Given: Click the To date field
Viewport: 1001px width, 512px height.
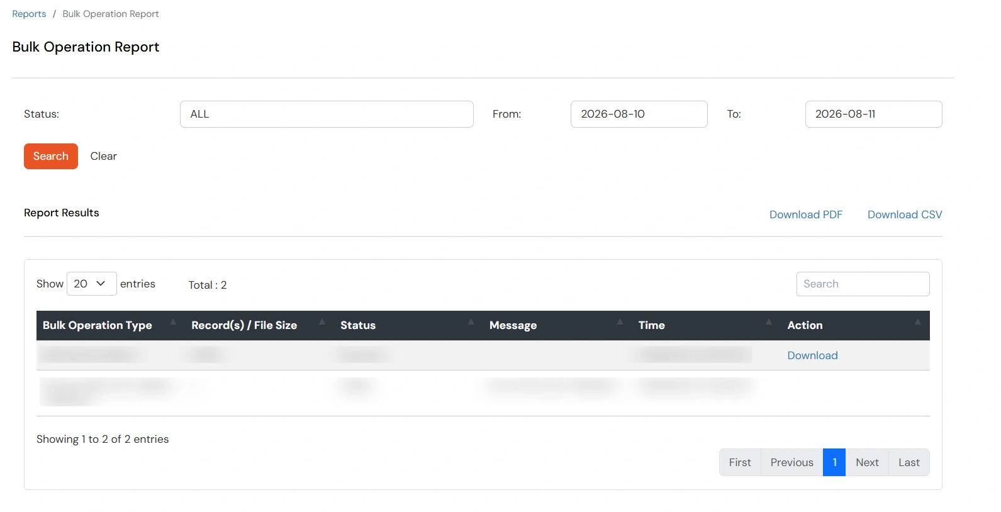Looking at the screenshot, I should [873, 114].
